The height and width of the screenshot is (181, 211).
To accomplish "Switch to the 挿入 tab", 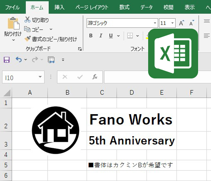I will (60, 7).
